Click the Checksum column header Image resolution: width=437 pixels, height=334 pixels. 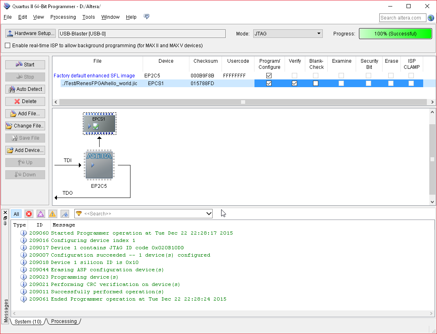(x=206, y=61)
